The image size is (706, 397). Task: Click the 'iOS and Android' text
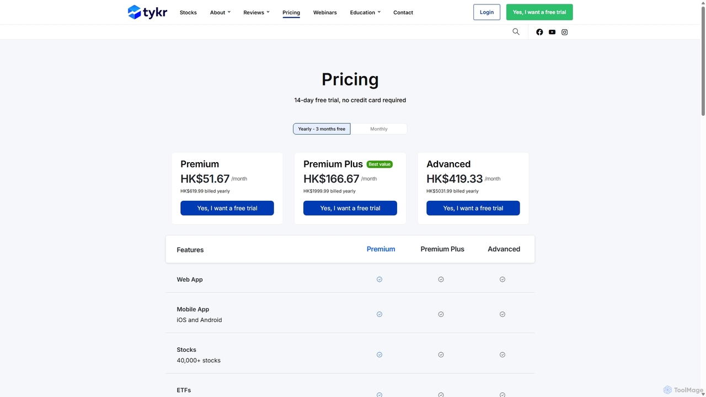(199, 320)
